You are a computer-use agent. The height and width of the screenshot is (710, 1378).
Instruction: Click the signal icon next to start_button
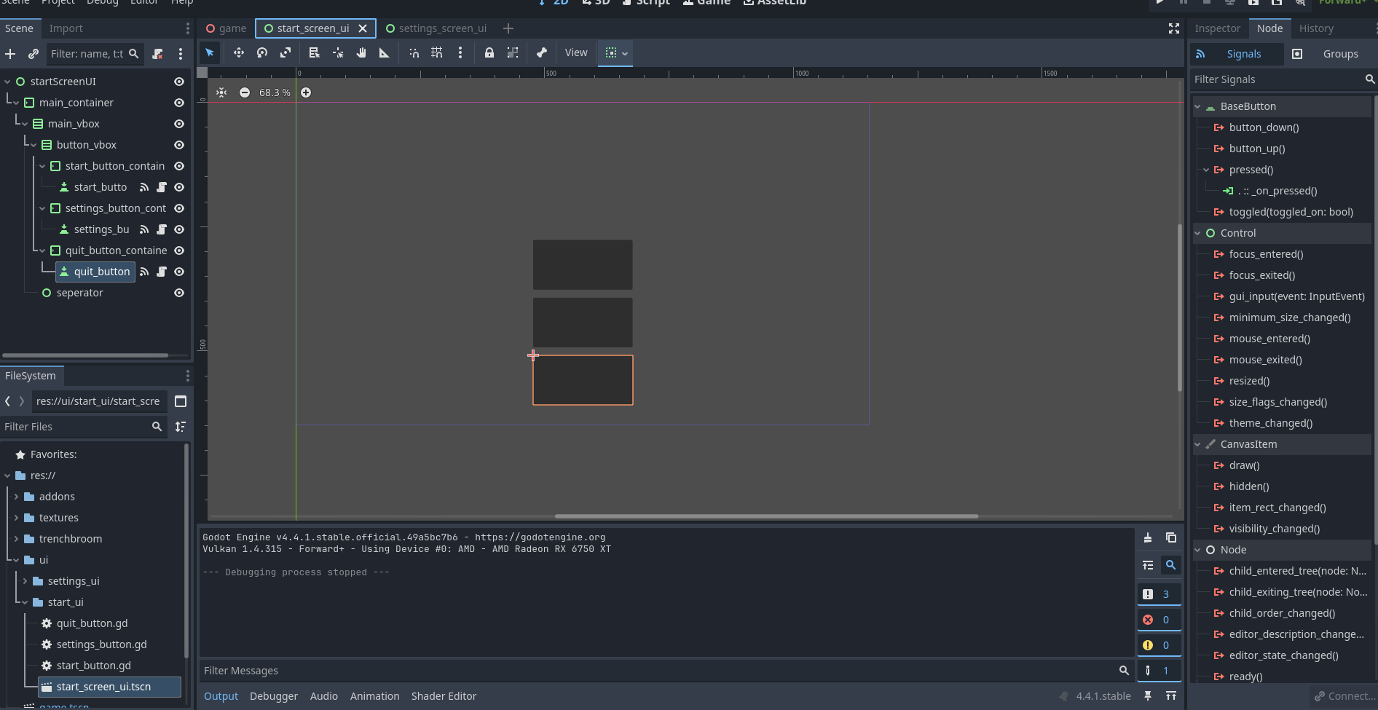pos(144,187)
